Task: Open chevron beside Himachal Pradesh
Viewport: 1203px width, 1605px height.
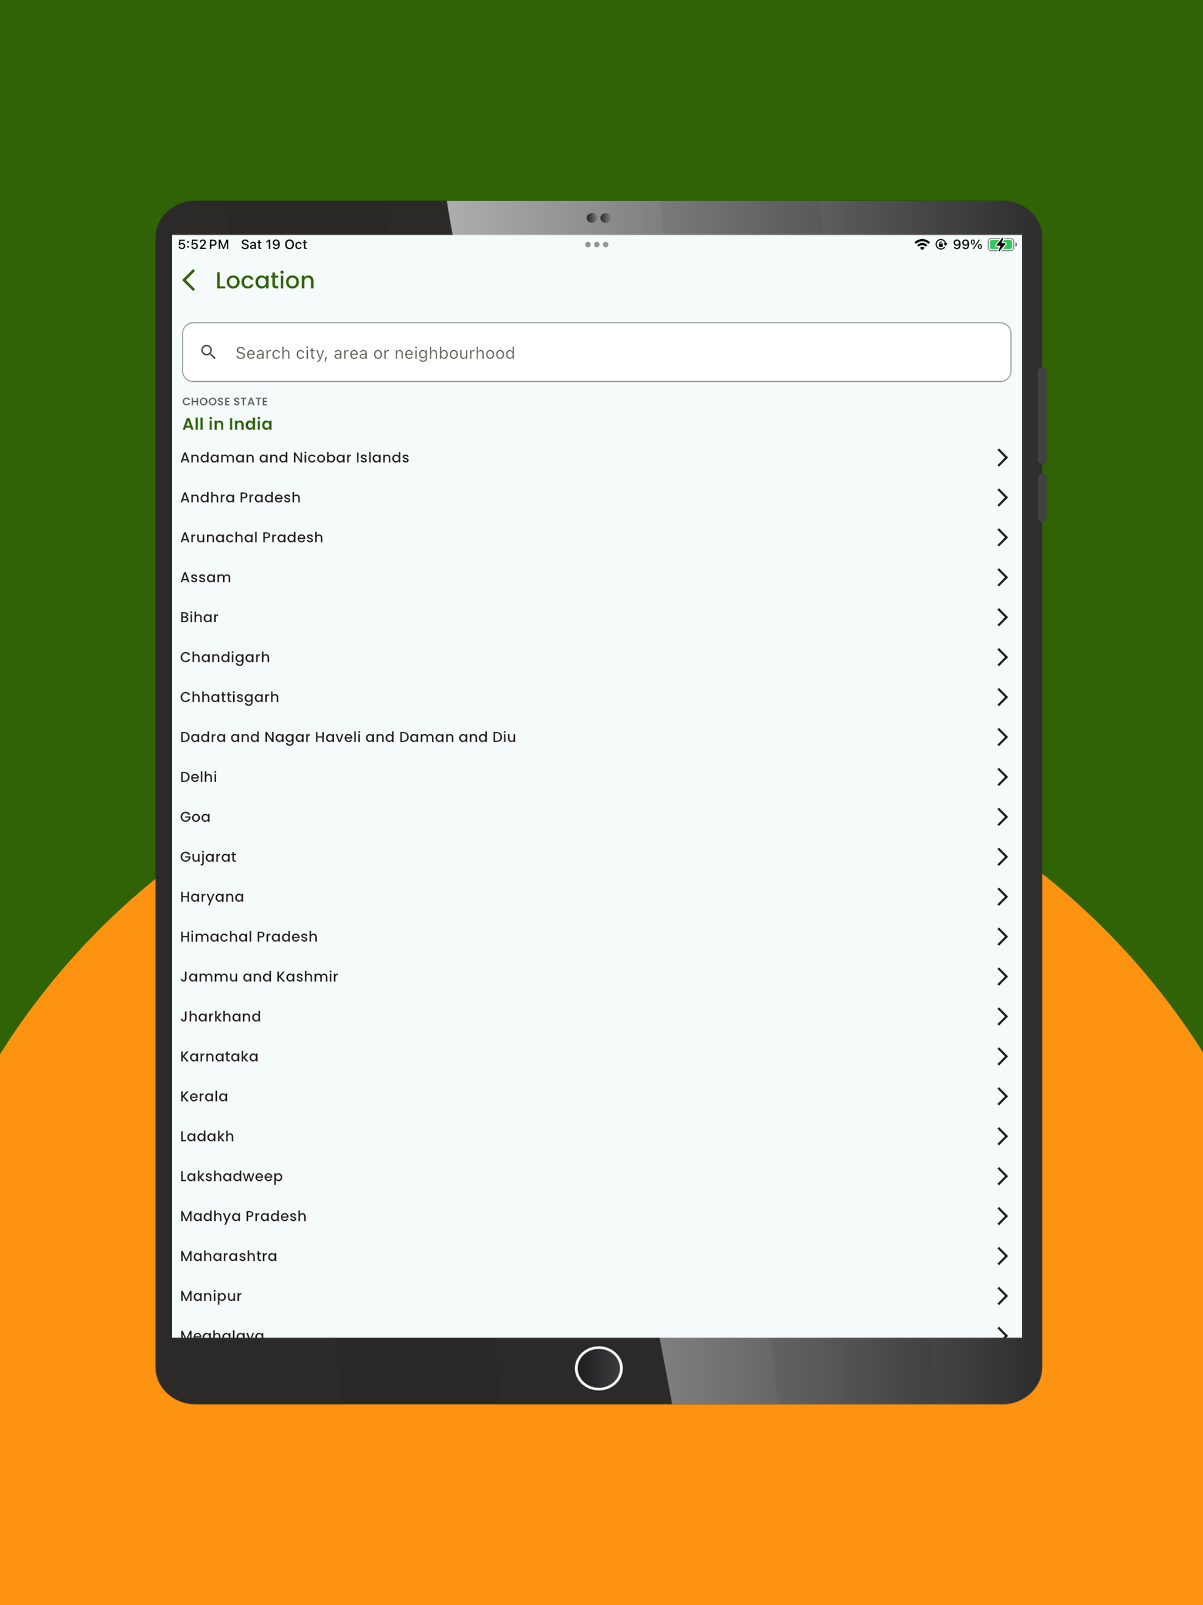Action: tap(1002, 936)
